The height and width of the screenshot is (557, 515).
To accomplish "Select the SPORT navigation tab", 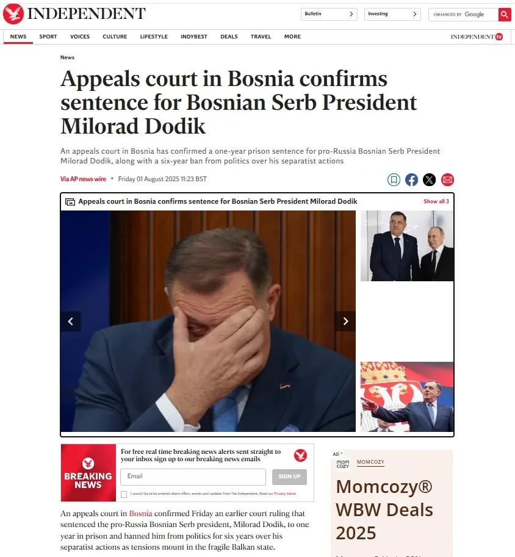I will click(x=48, y=37).
